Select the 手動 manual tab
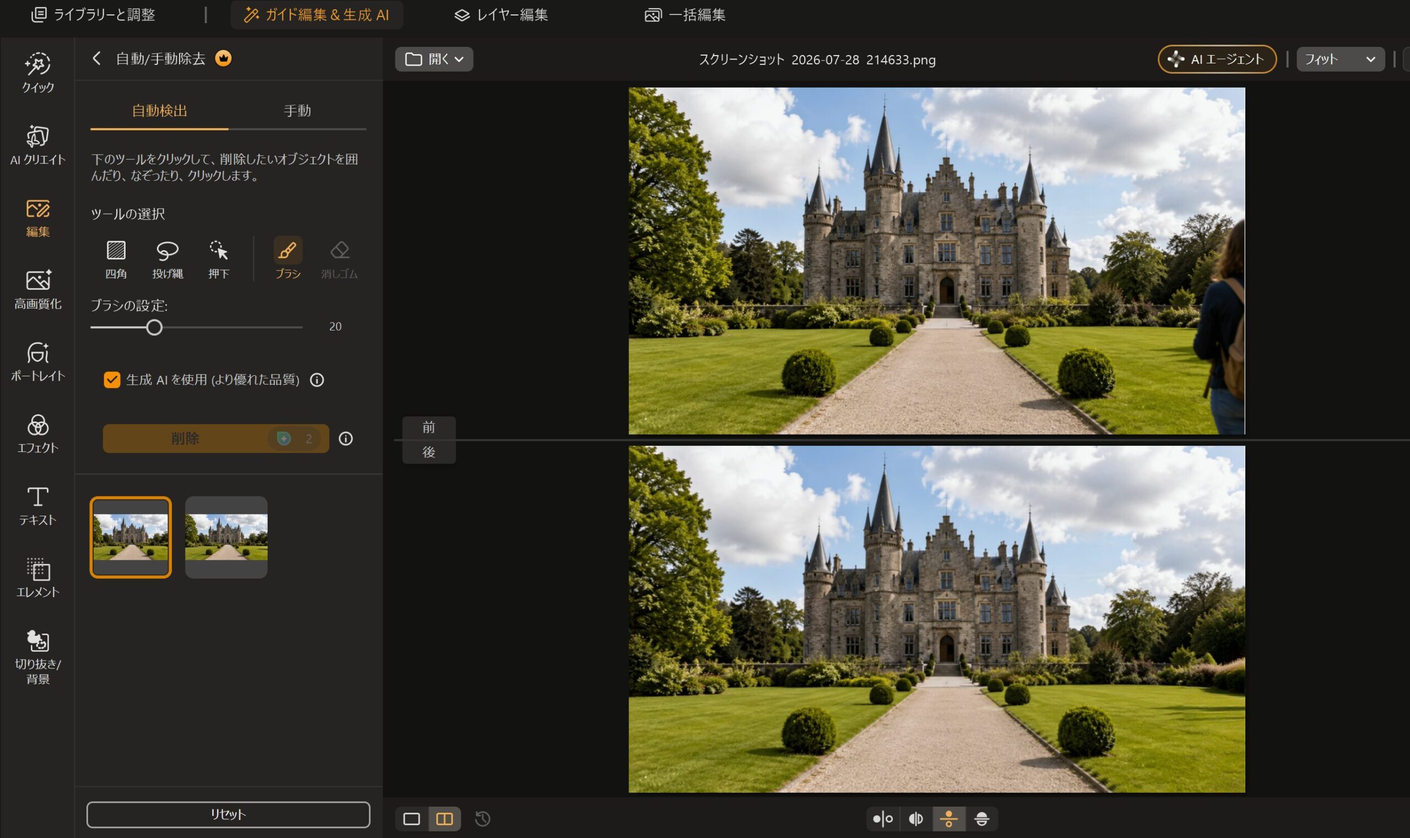Screen dimensions: 1410x838 (297, 111)
